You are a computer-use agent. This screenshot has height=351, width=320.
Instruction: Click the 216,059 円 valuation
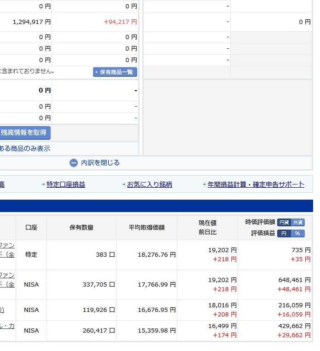point(295,305)
